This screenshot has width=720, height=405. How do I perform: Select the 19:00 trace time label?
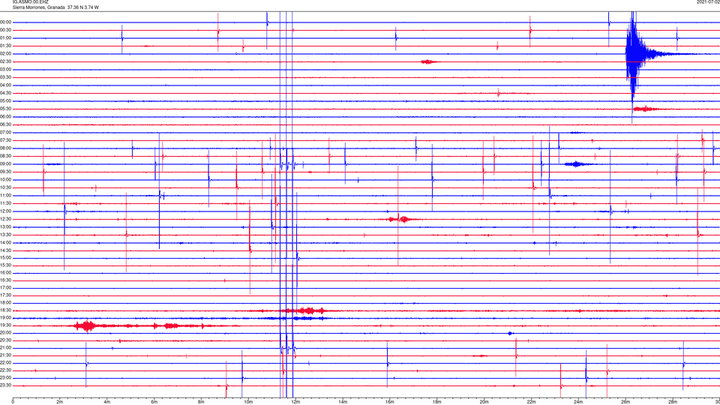click(6, 318)
